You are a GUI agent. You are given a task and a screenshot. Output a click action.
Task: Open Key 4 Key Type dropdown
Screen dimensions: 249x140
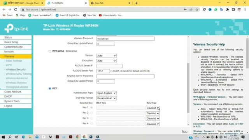(x=153, y=124)
